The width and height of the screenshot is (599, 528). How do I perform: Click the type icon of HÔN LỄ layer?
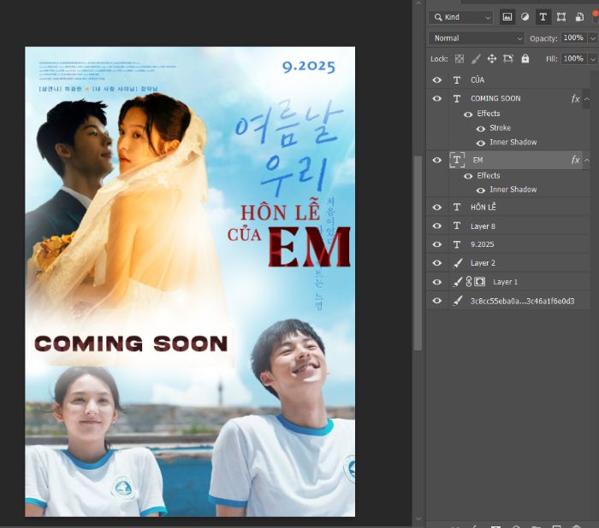(x=456, y=207)
